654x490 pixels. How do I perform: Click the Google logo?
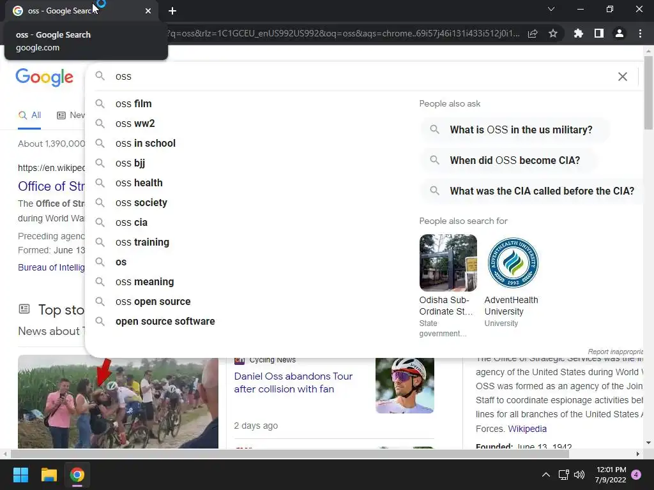coord(44,77)
